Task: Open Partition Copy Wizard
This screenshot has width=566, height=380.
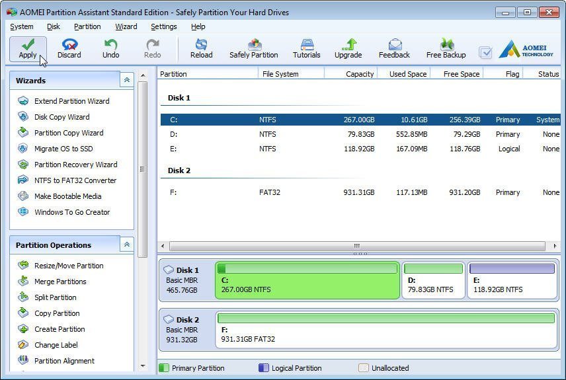Action: pyautogui.click(x=60, y=133)
